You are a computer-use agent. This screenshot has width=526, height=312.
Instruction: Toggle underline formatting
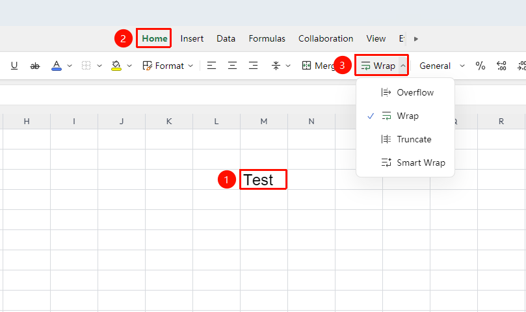[14, 66]
